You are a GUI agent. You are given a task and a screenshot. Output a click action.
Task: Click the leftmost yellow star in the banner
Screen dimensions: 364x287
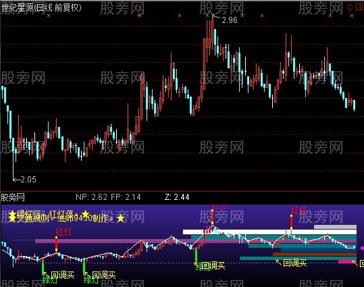[12, 217]
